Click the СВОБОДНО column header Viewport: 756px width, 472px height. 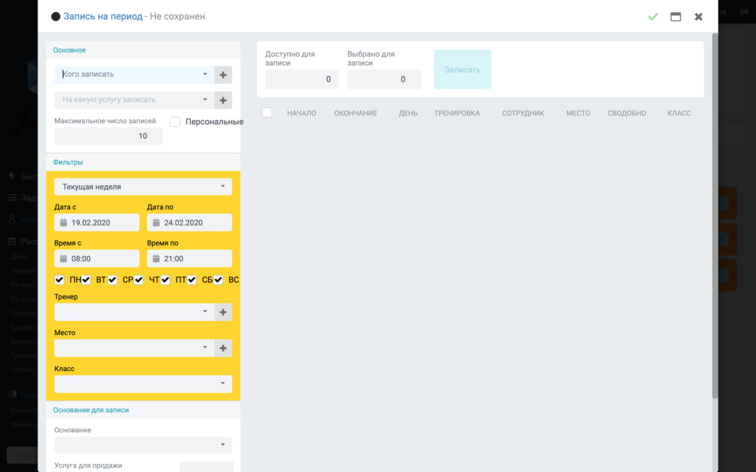[x=627, y=113]
